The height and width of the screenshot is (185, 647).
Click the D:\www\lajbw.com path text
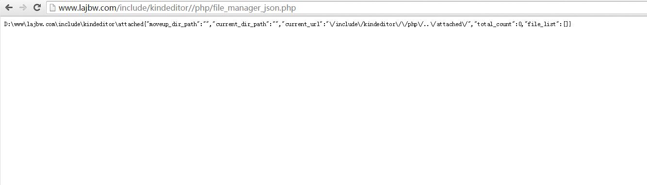coord(30,24)
